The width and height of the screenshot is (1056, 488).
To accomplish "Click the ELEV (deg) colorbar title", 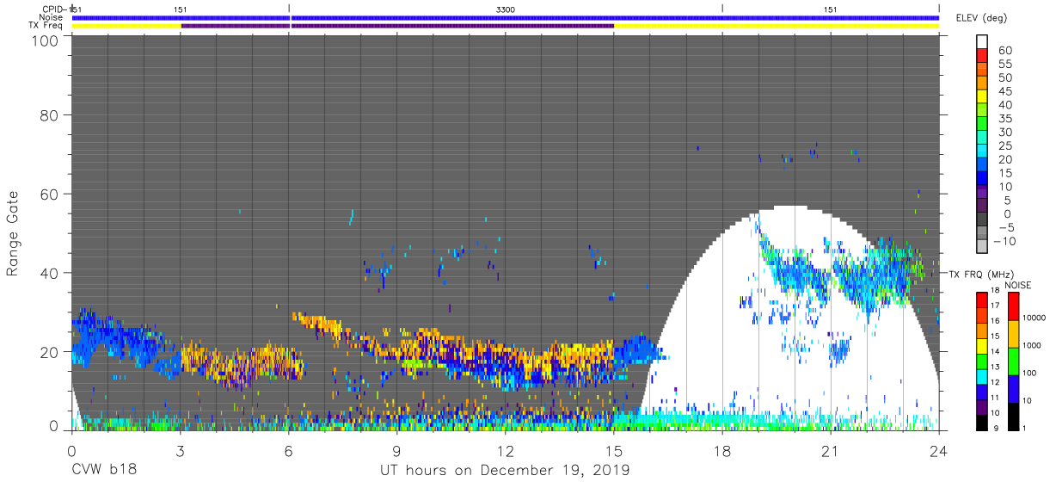I will point(981,17).
